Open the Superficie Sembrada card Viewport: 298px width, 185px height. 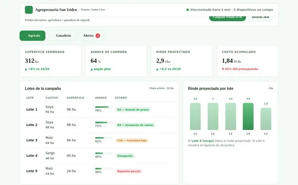[x=51, y=61]
